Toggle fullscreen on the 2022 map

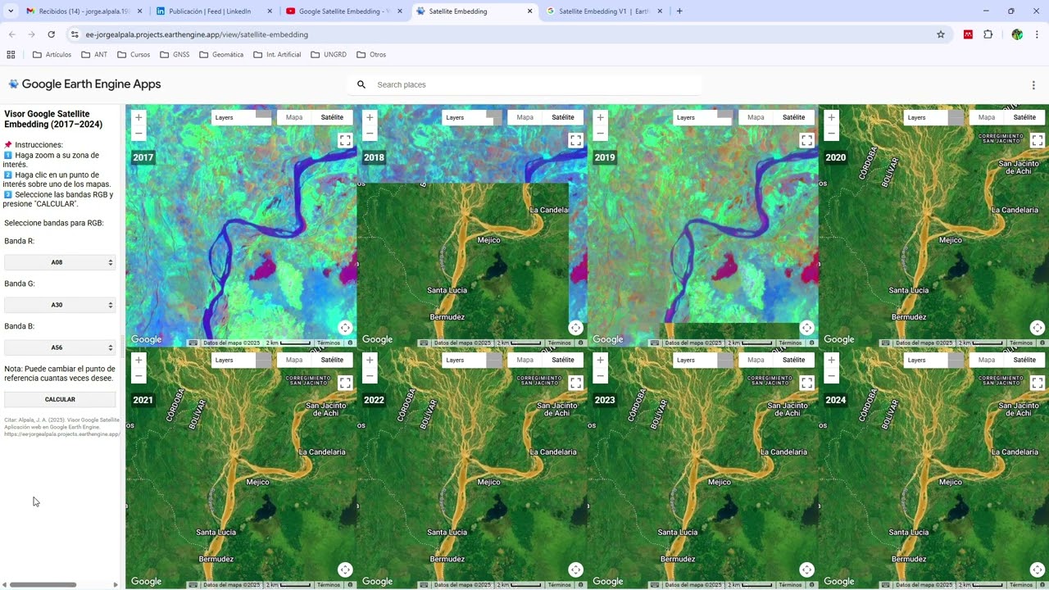tap(576, 383)
